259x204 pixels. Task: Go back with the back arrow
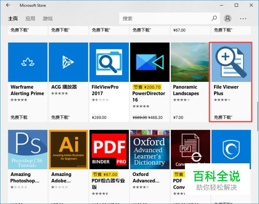(x=8, y=5)
